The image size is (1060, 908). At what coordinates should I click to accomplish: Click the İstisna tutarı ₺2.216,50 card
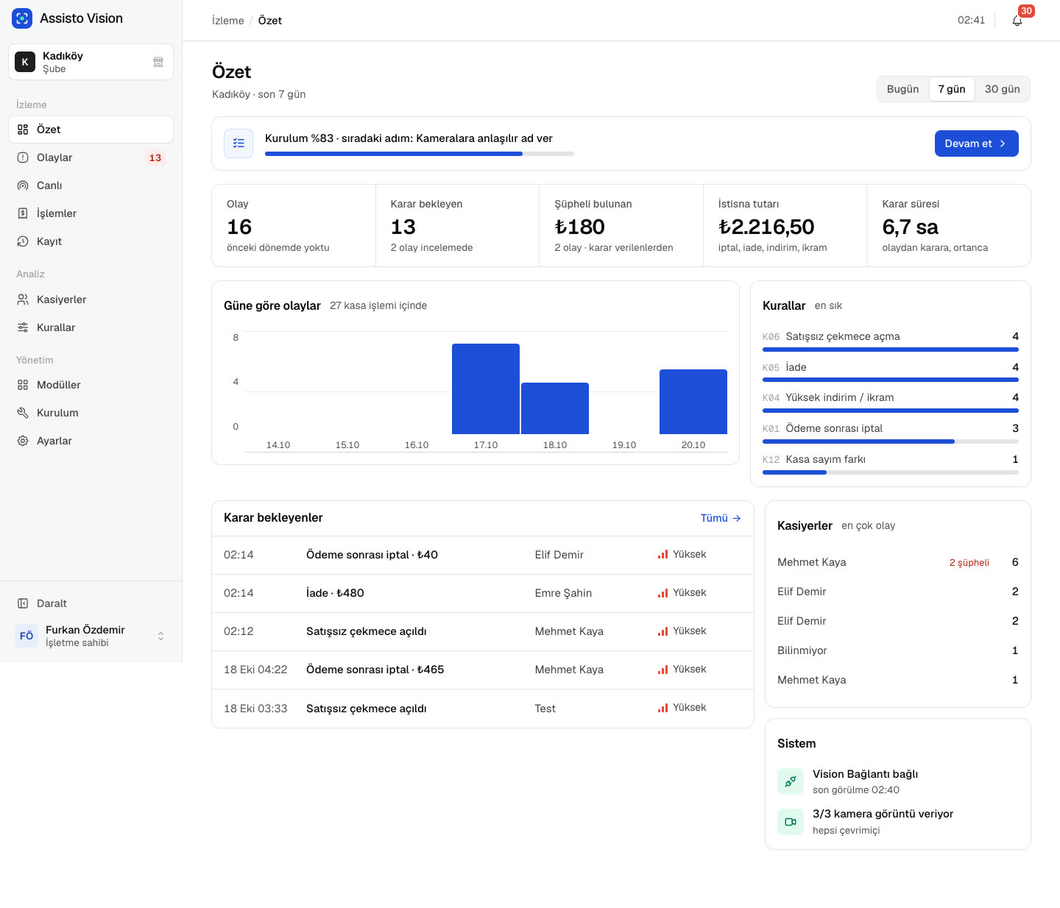click(785, 225)
